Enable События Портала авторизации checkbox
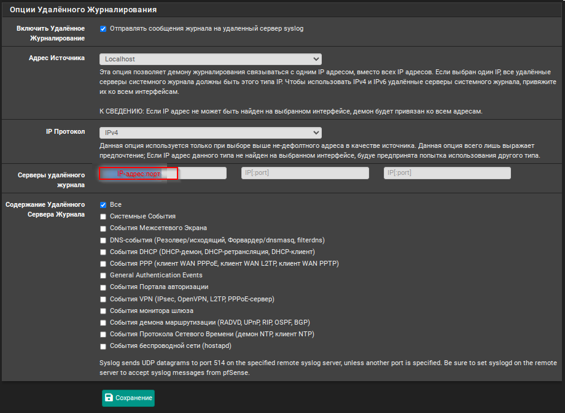 [x=103, y=287]
